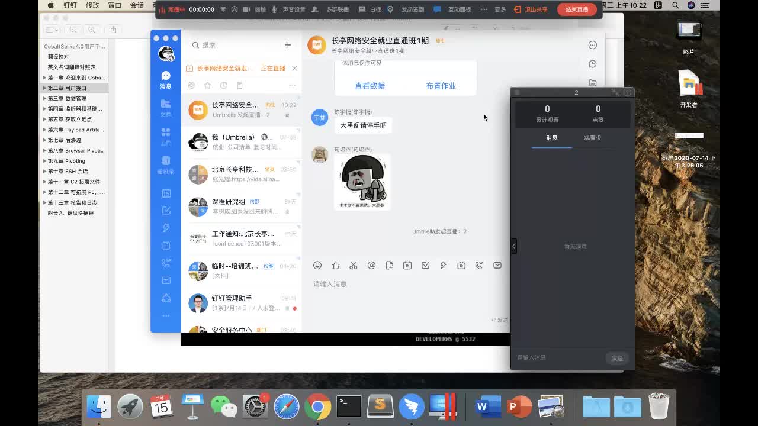Click the phone call icon in the chat toolbar
Screen dimensions: 758x426
[479, 265]
